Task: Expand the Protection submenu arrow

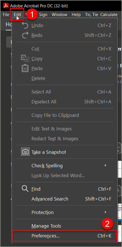Action: tap(105, 212)
